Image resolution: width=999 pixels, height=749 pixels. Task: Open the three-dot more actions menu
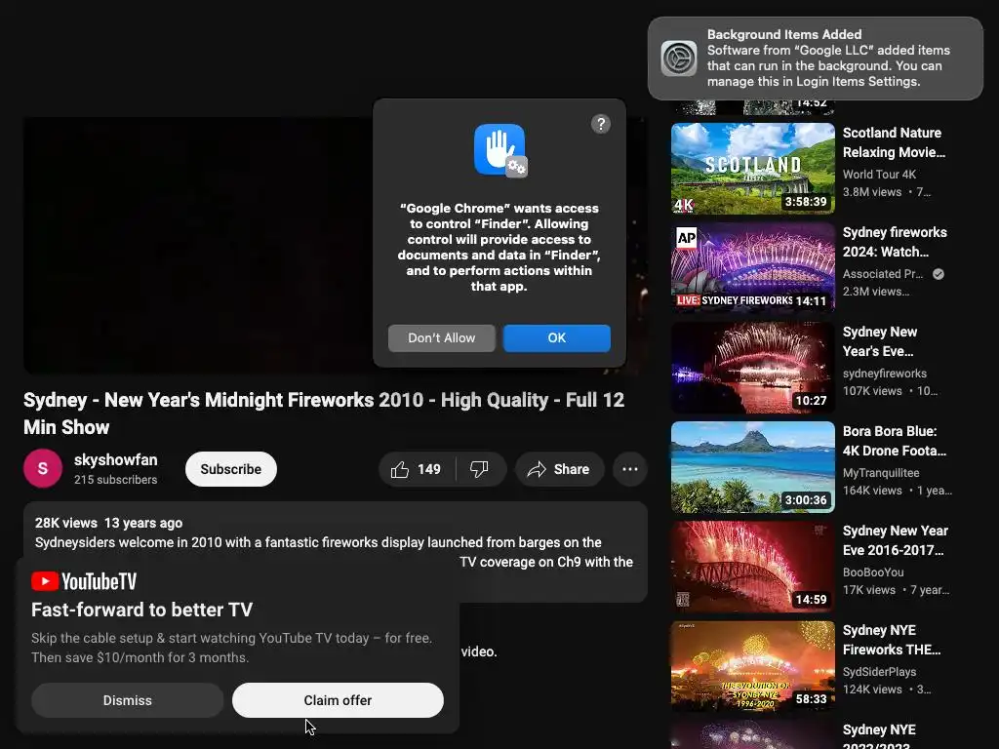coord(630,469)
